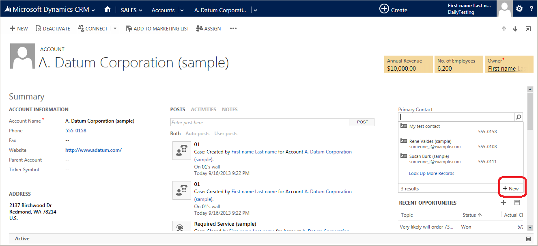Click the save icon in status bar
The height and width of the screenshot is (246, 538).
(528, 239)
